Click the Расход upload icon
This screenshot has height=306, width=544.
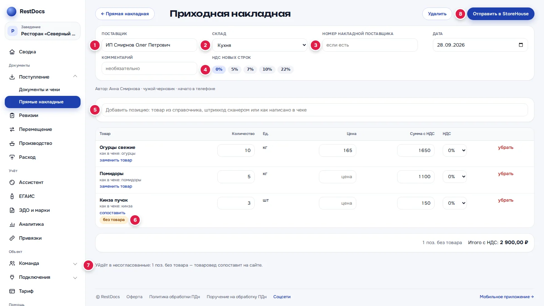[x=12, y=157]
